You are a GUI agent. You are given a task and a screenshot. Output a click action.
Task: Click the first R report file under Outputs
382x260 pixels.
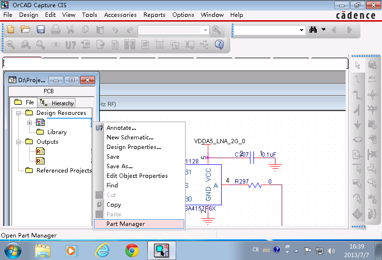pos(40,151)
